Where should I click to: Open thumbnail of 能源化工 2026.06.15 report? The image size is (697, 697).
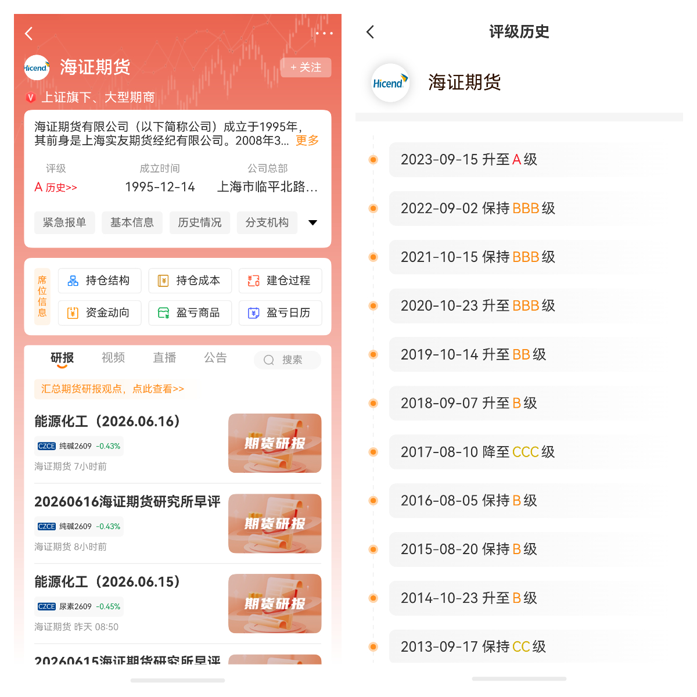coord(275,603)
